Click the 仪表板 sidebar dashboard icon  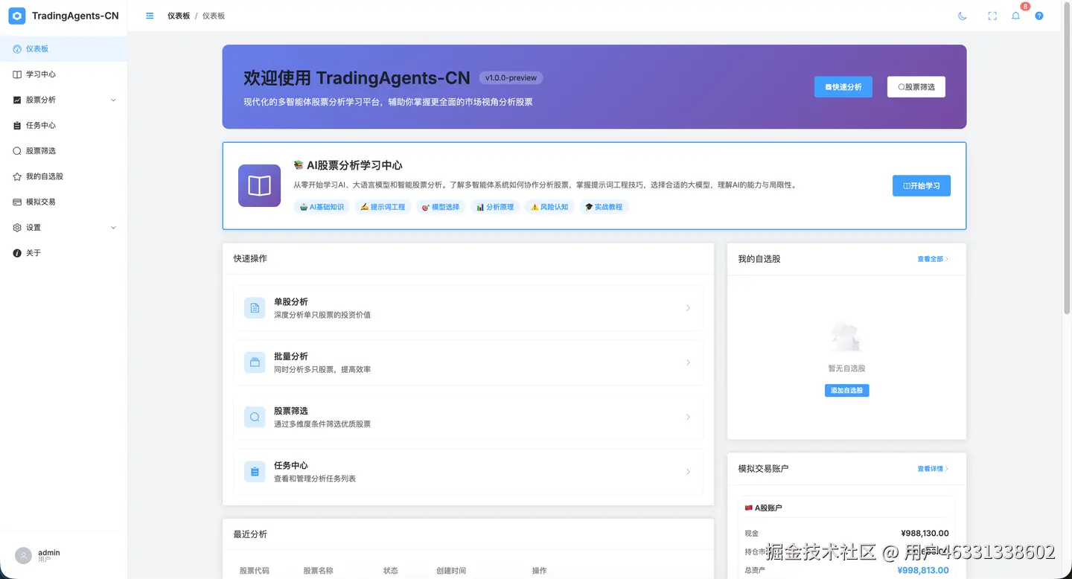click(x=17, y=49)
